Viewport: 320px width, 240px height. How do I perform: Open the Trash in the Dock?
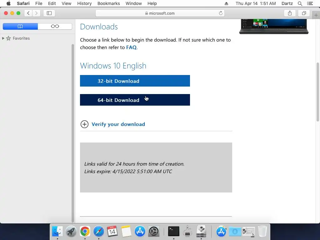pyautogui.click(x=262, y=232)
